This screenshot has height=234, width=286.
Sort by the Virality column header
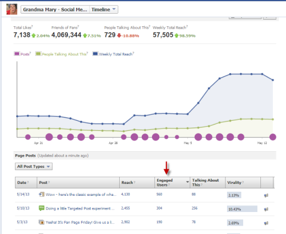click(x=243, y=183)
